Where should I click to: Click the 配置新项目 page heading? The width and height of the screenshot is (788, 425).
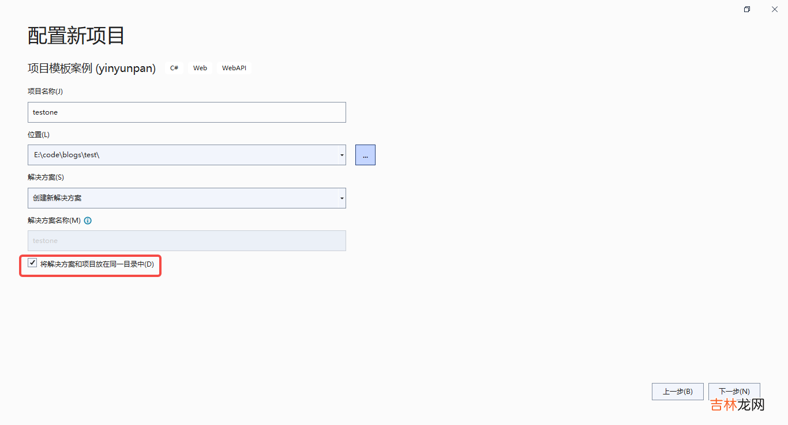(76, 36)
